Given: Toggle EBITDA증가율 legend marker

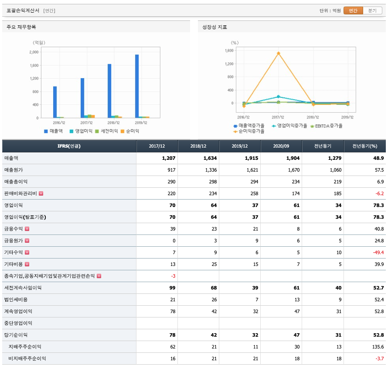Looking at the screenshot, I should [x=312, y=126].
